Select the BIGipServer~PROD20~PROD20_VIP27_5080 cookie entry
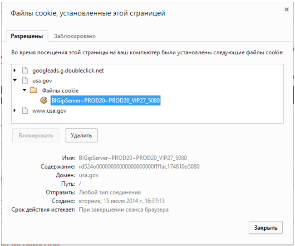The image size is (295, 246). click(105, 101)
